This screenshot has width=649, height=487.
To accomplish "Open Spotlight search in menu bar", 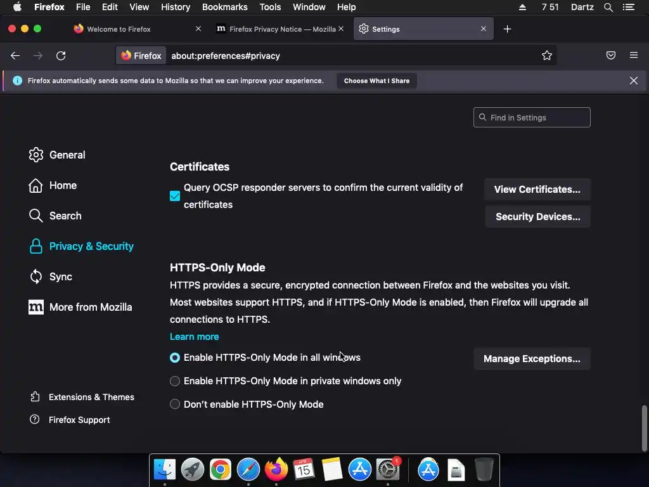I will click(x=608, y=7).
